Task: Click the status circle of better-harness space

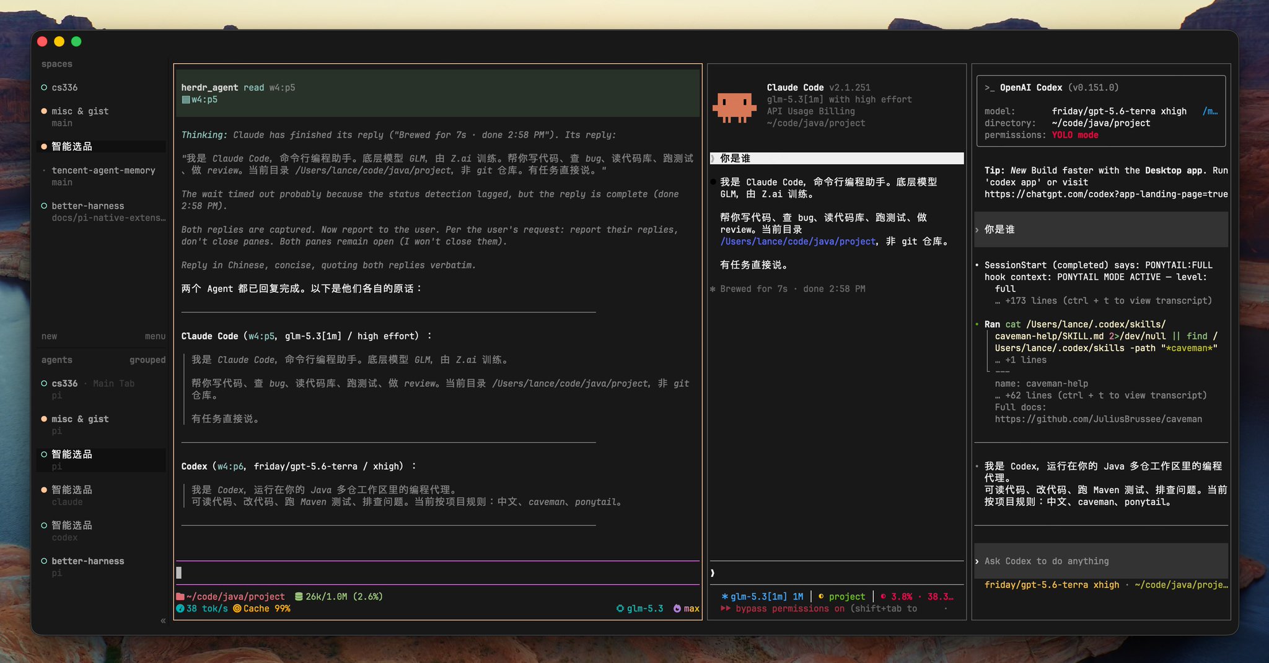Action: pyautogui.click(x=44, y=206)
